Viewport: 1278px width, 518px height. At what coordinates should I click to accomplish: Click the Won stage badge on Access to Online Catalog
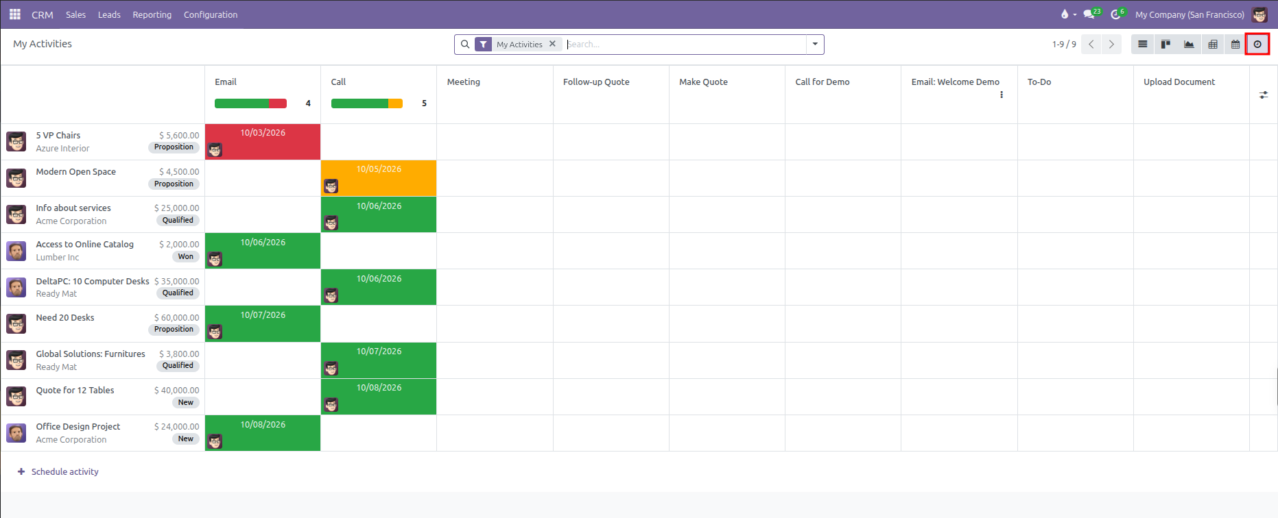[x=186, y=256]
